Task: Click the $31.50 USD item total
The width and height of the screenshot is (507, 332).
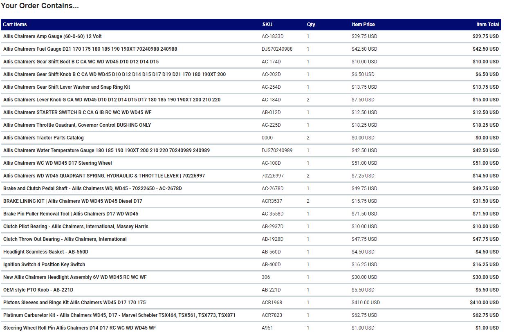Action: [486, 201]
